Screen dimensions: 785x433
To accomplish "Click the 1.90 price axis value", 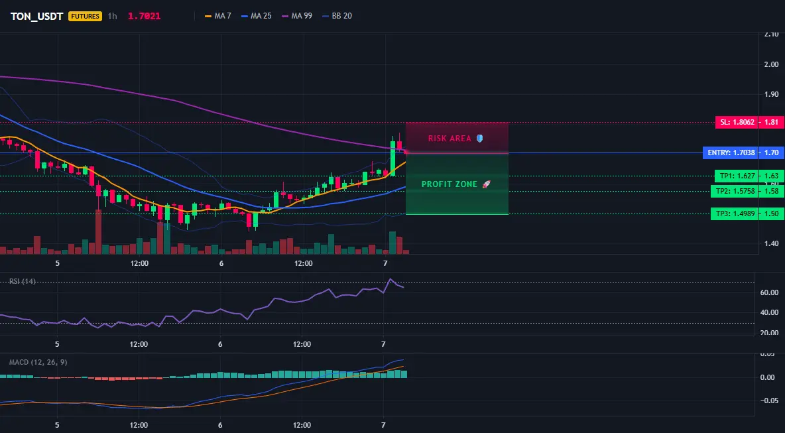I will 772,94.
